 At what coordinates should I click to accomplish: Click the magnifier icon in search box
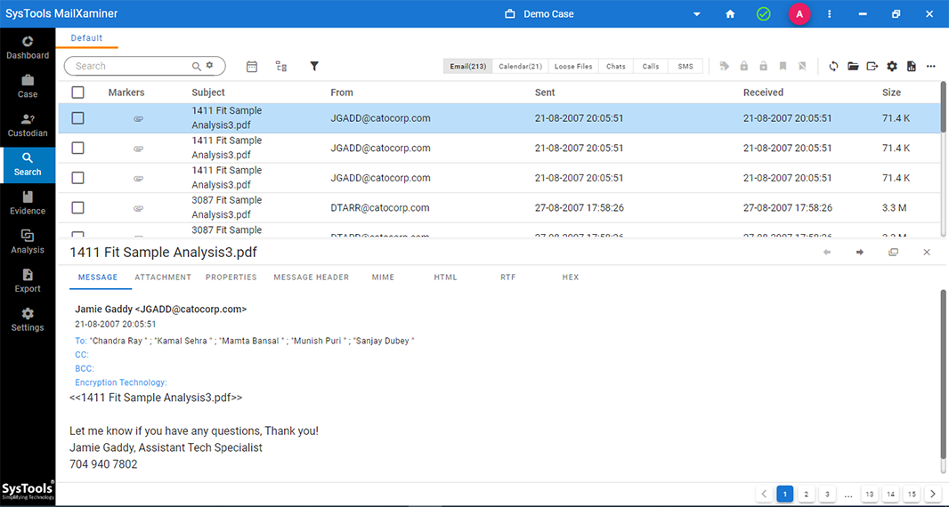197,67
